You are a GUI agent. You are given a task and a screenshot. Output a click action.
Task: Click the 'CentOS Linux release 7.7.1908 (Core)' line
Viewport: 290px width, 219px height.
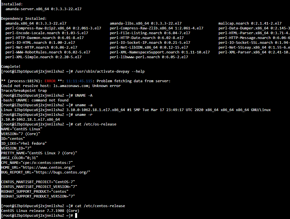[40, 211]
